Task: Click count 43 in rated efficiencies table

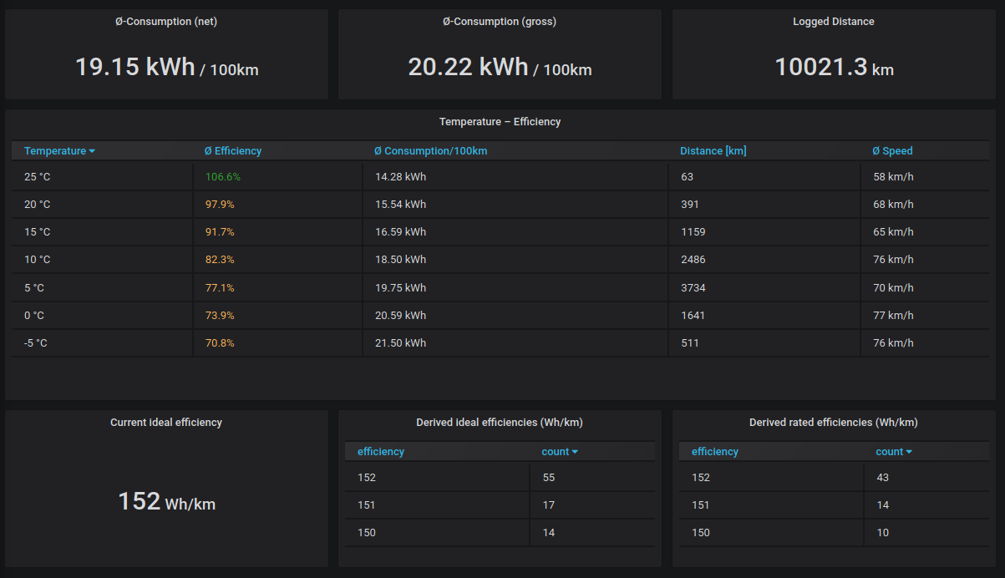Action: tap(882, 478)
